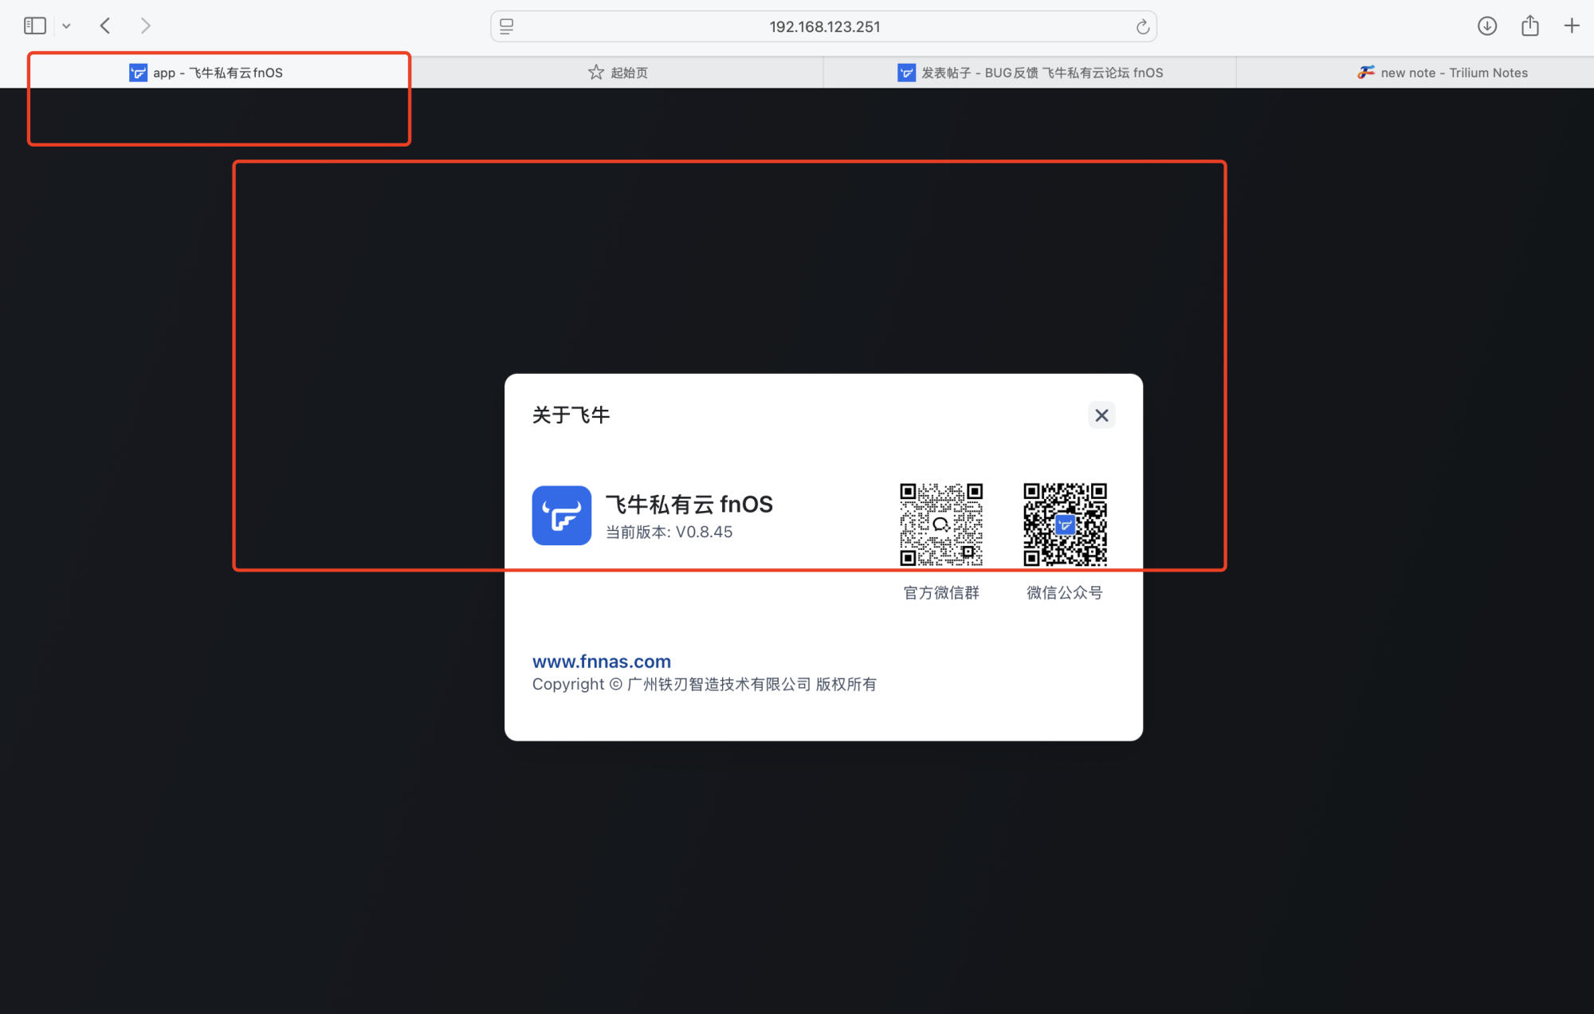Switch to the new note - Trilium Notes tab
The width and height of the screenshot is (1594, 1014).
[x=1443, y=73]
